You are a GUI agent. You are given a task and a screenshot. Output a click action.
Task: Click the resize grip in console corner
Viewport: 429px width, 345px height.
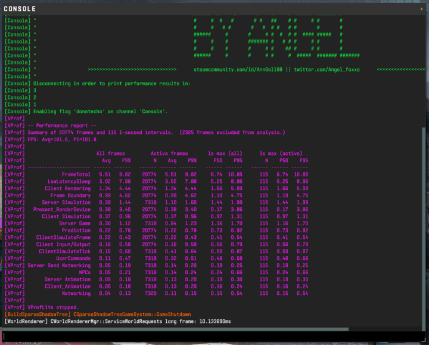point(424,340)
